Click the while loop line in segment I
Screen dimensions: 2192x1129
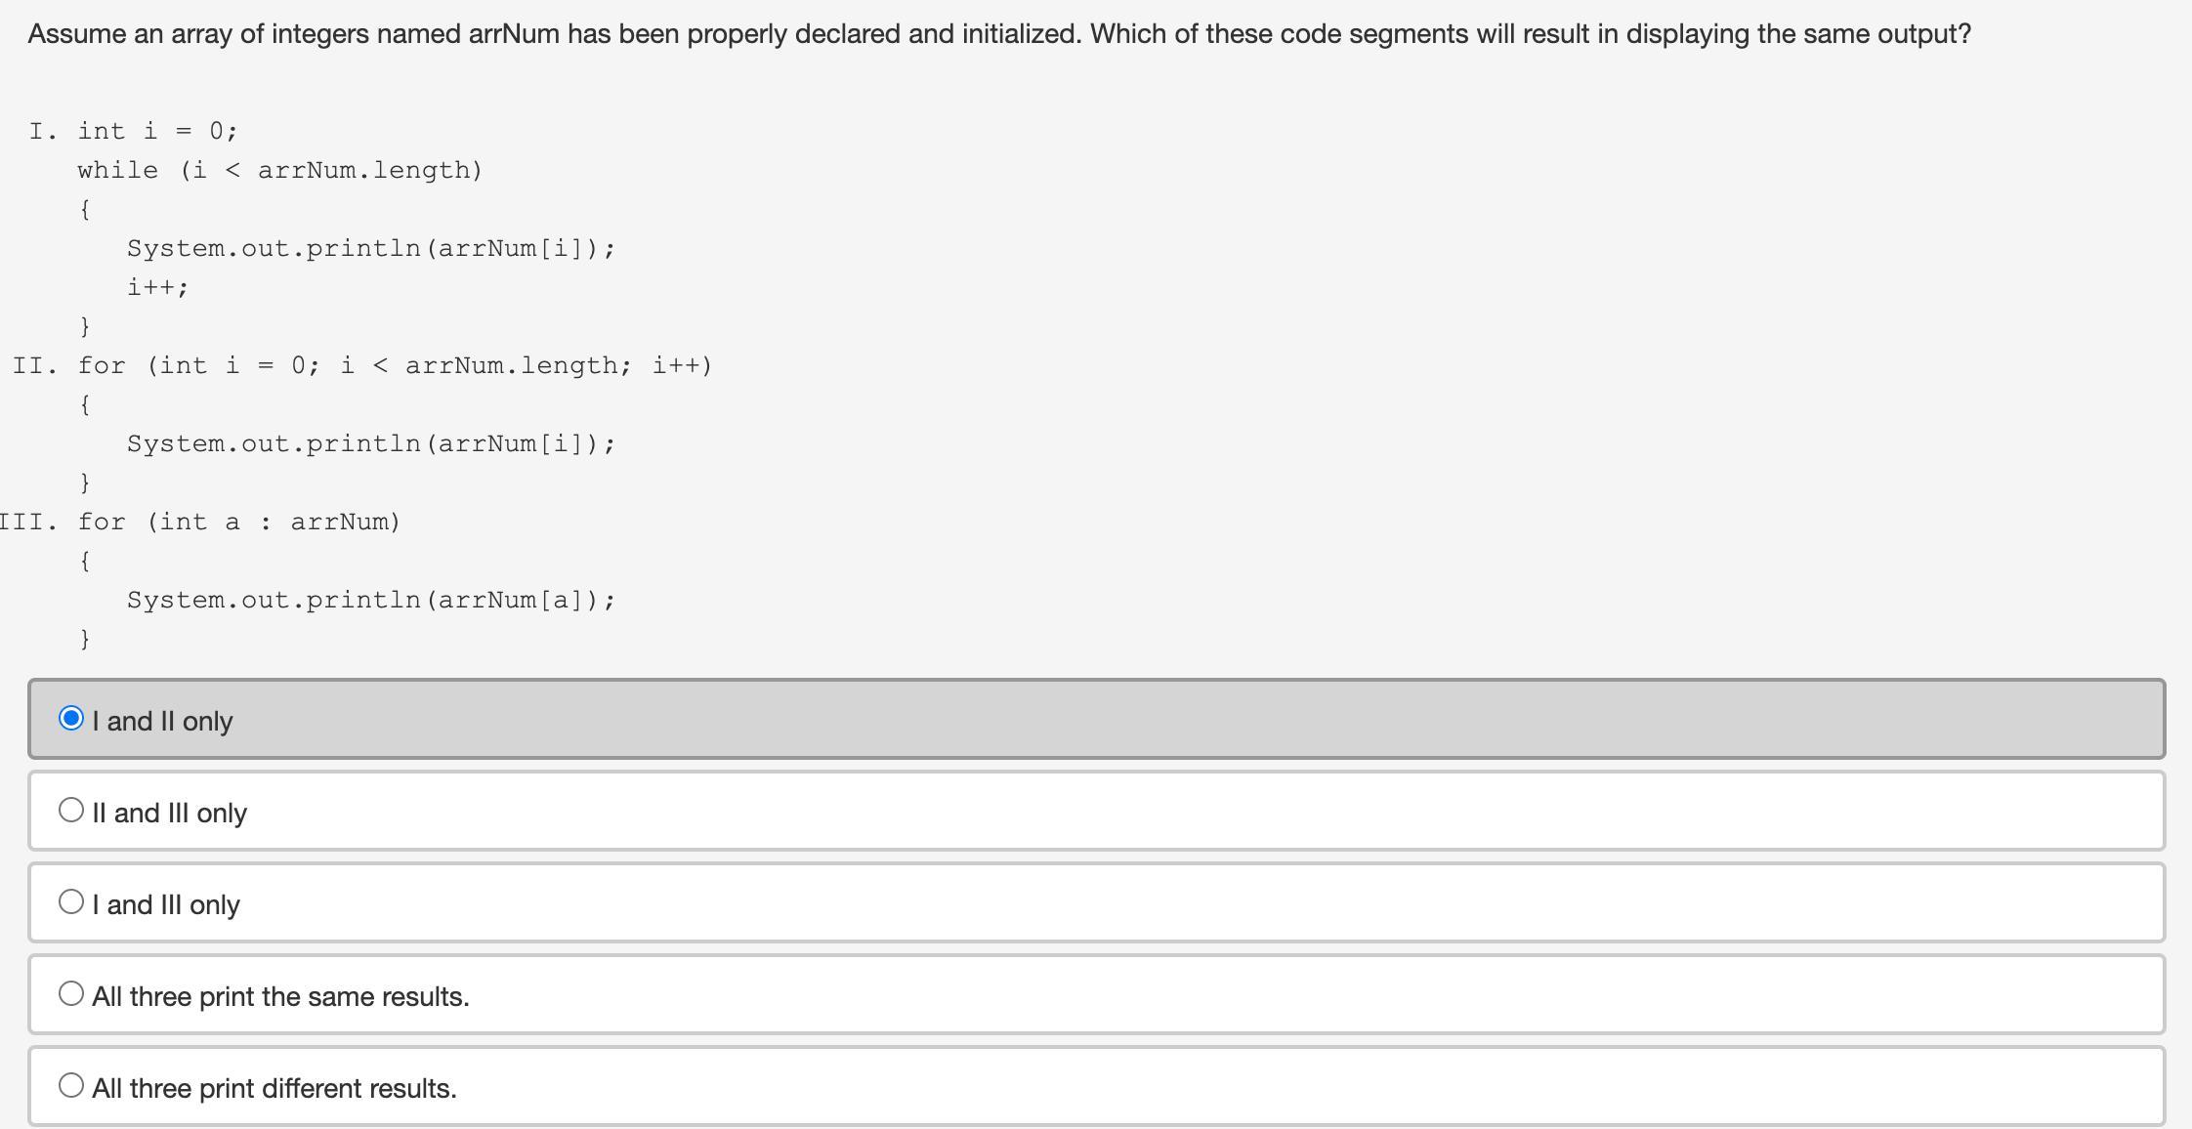pos(280,170)
